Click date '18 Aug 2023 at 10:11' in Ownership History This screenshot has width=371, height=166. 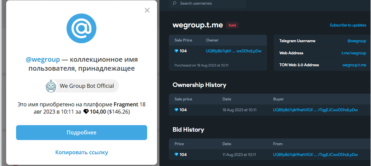pos(239,110)
